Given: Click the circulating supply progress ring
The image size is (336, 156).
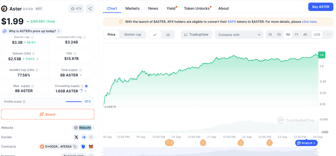Looking at the screenshot, I should tap(81, 91).
